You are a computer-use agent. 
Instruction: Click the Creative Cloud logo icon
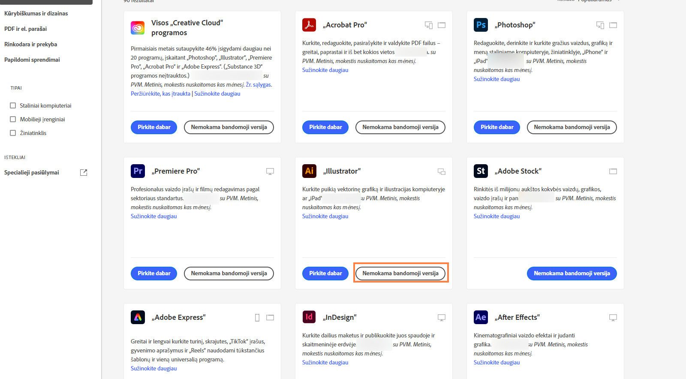[x=138, y=28]
